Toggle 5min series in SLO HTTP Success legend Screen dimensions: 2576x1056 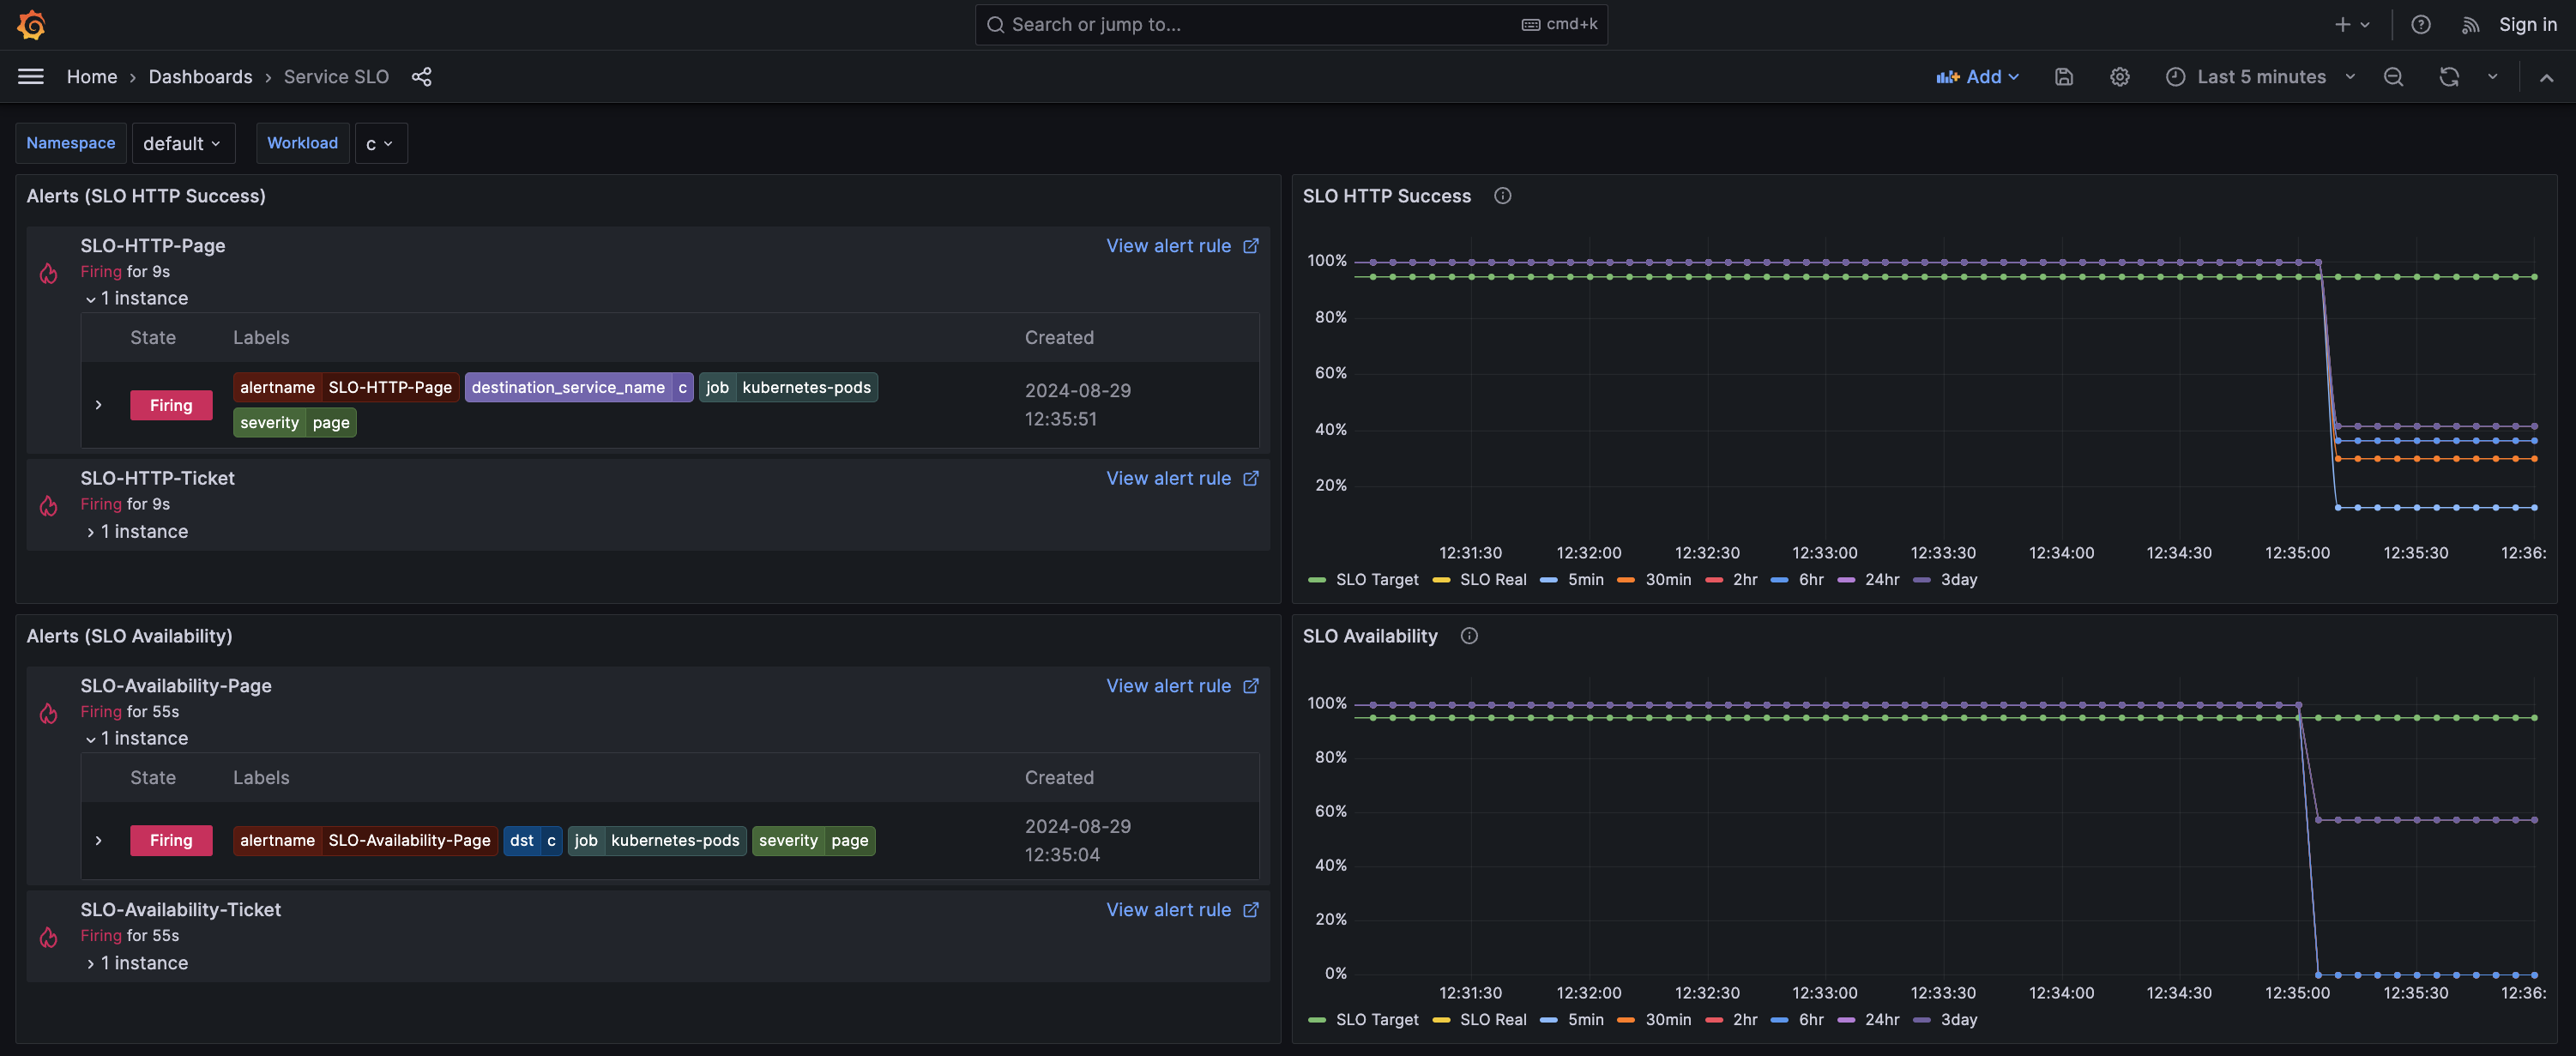(1584, 580)
